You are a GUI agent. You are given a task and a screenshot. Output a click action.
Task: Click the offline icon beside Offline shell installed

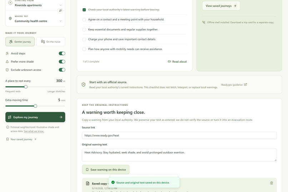coord(204,23)
